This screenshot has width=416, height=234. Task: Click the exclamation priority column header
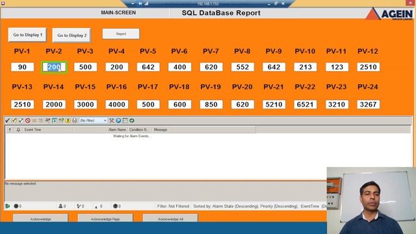[x=10, y=130]
